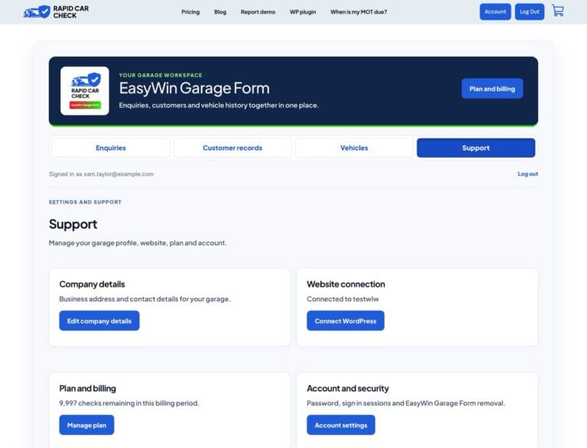Open the WP plugin page
This screenshot has width=587, height=448.
point(303,12)
